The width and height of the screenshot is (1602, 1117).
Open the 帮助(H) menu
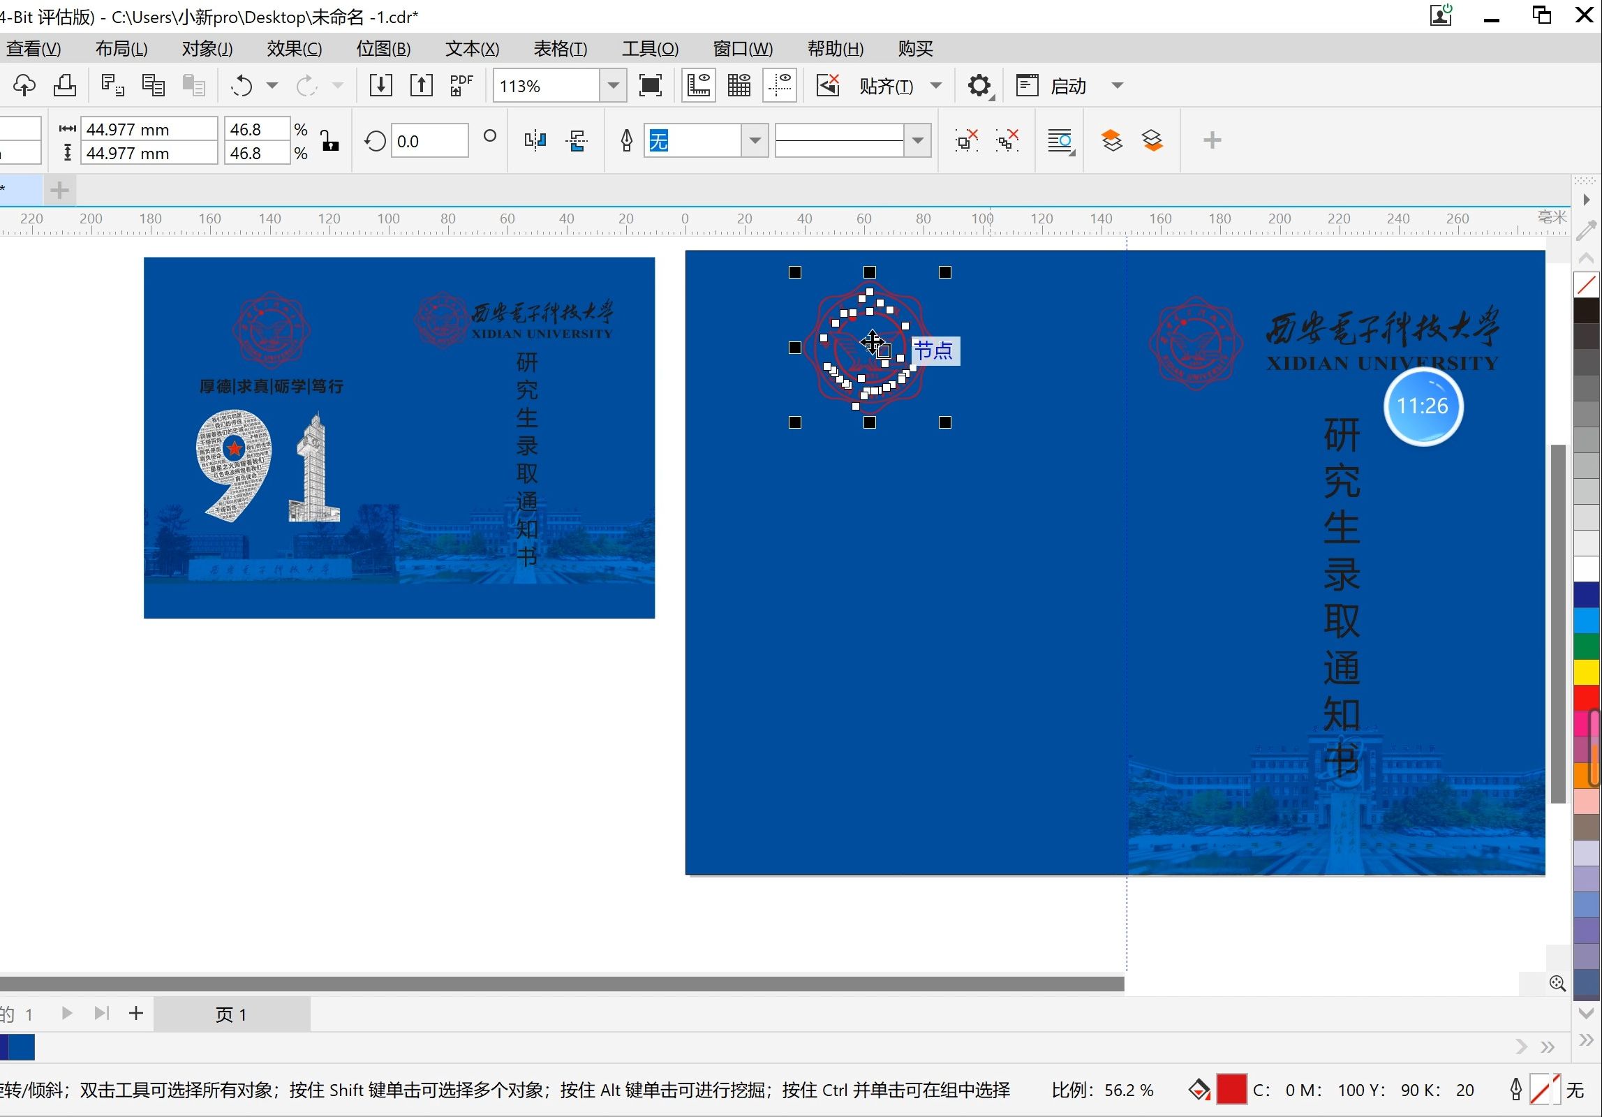835,48
